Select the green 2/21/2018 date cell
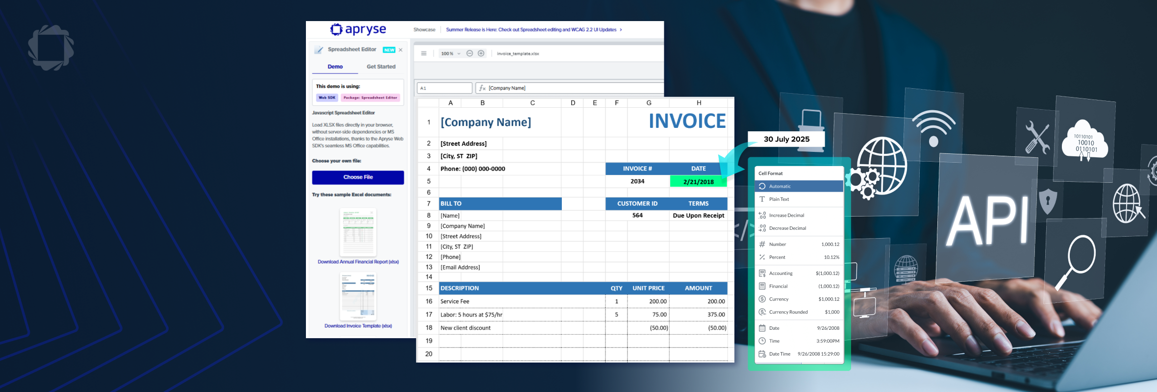The image size is (1157, 392). point(699,182)
